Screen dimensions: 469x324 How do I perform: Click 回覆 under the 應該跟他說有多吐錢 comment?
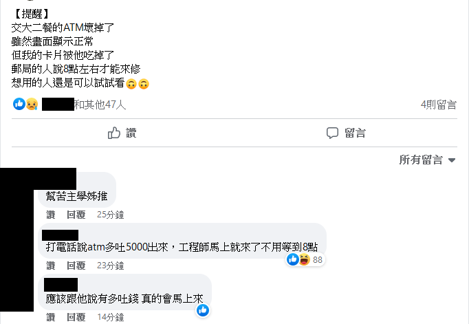76,317
